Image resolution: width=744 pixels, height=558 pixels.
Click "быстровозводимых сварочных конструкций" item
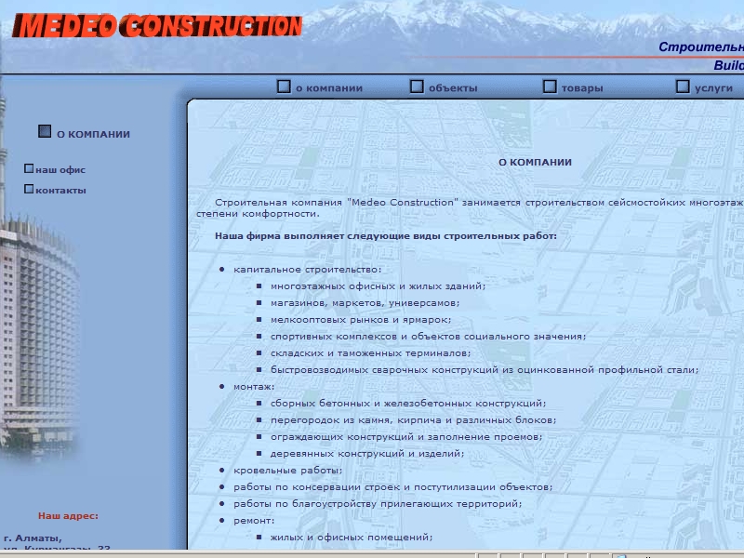click(484, 369)
